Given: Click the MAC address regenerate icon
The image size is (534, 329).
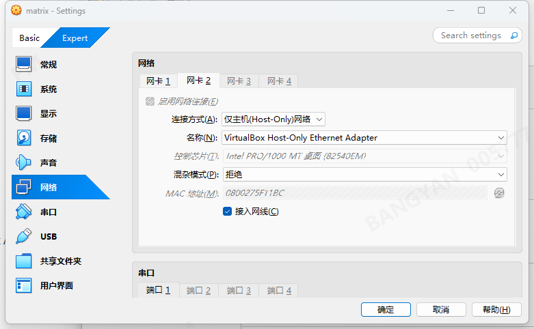Looking at the screenshot, I should coord(499,193).
